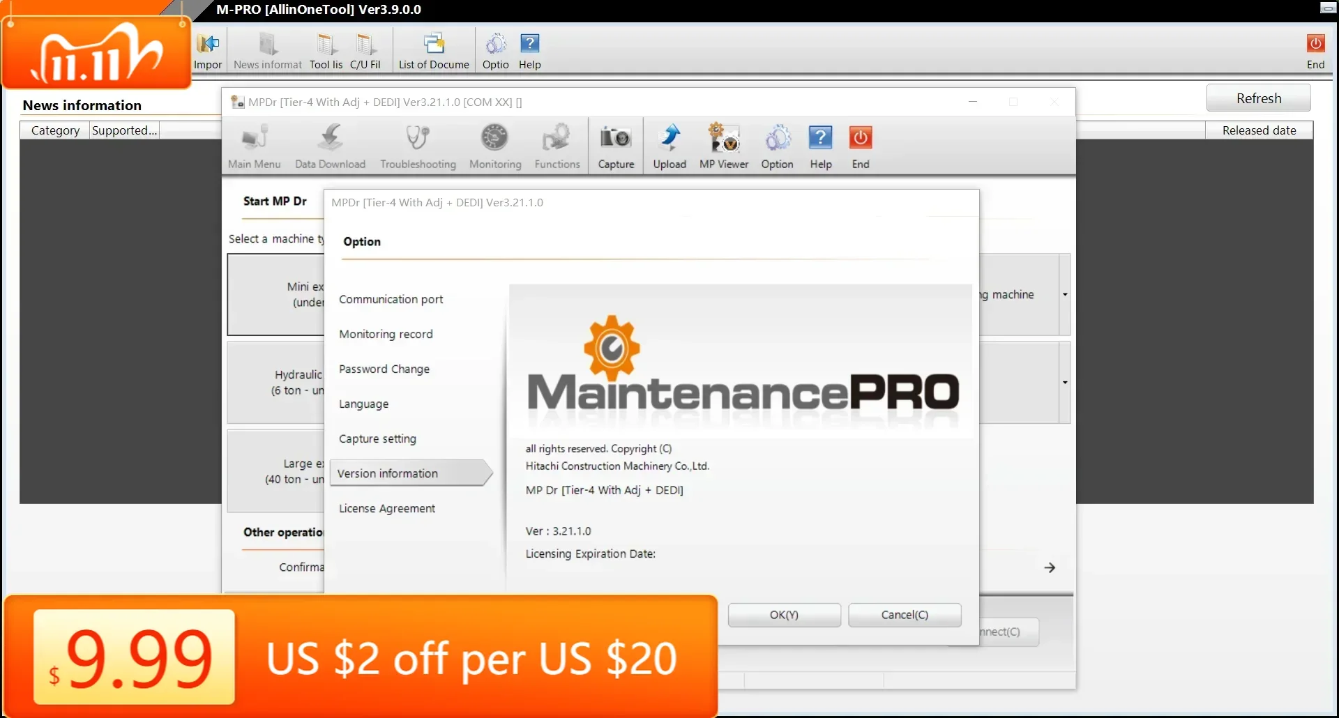
Task: Open List of Documents in the top toolbar
Action: tap(433, 49)
